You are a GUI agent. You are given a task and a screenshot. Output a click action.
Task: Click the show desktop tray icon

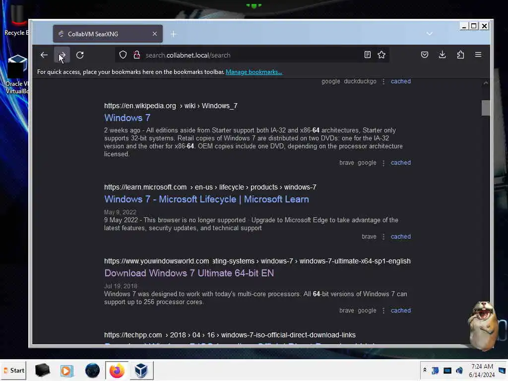pos(502,370)
